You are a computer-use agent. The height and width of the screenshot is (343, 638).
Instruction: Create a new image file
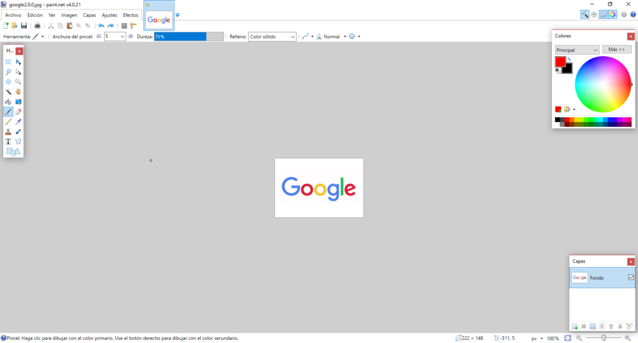pos(6,26)
